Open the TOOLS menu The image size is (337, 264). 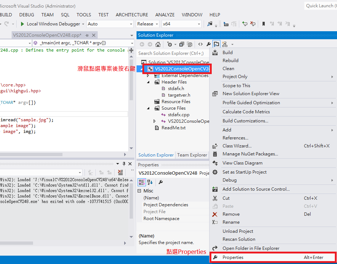84,15
